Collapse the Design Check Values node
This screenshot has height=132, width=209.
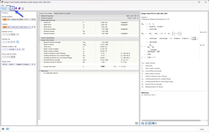pyautogui.click(x=39, y=40)
